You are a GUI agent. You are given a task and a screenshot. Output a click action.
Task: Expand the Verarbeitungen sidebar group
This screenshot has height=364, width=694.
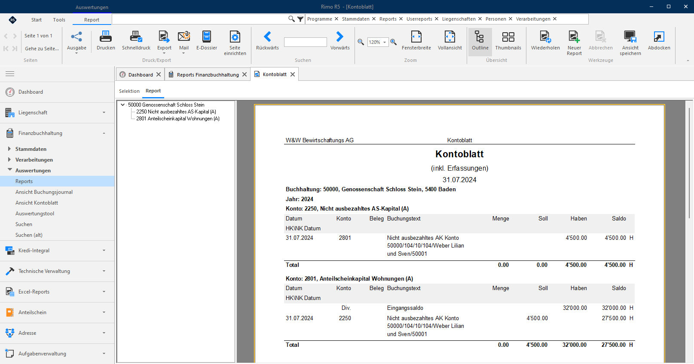[9, 159]
